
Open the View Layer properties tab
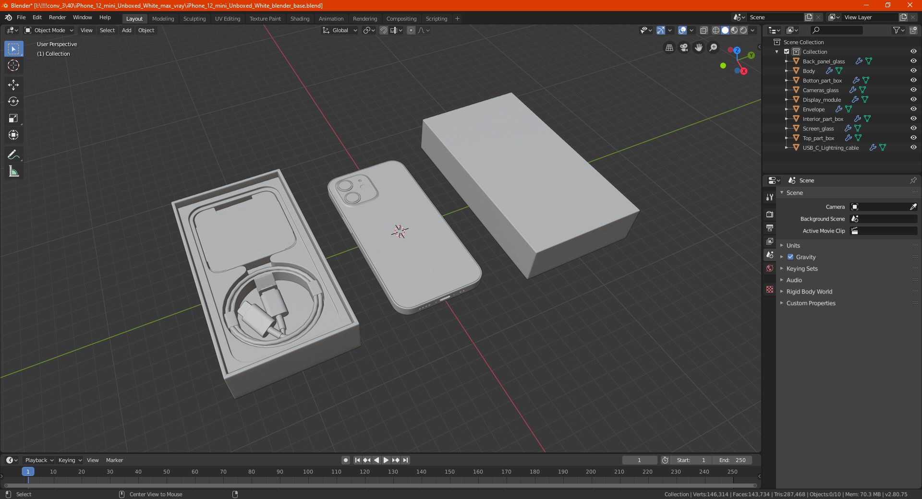pyautogui.click(x=770, y=241)
